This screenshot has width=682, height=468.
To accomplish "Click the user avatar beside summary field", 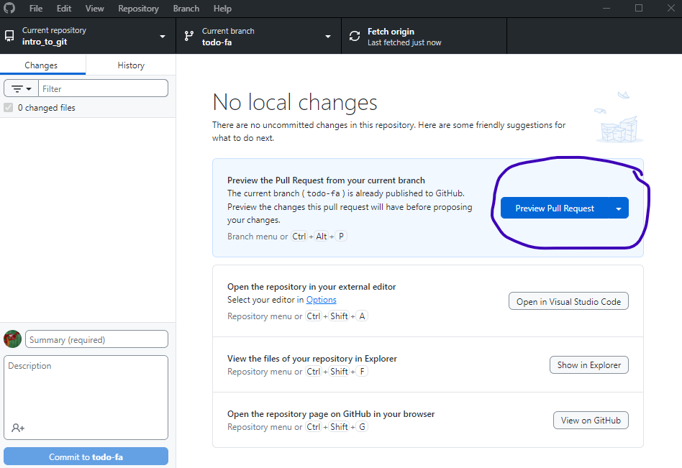I will point(13,339).
